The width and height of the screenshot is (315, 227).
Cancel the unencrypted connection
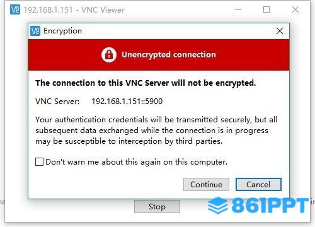[258, 185]
